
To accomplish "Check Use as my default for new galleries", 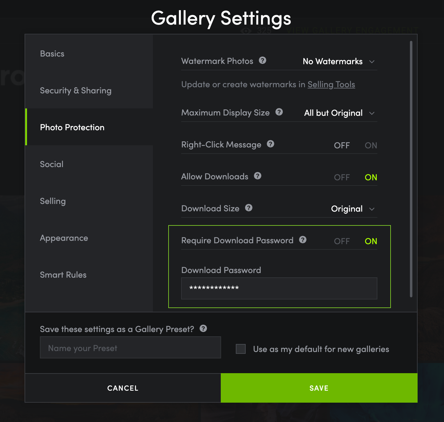I will point(240,349).
